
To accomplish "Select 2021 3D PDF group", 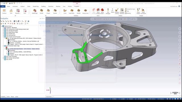I will (x=9, y=59).
